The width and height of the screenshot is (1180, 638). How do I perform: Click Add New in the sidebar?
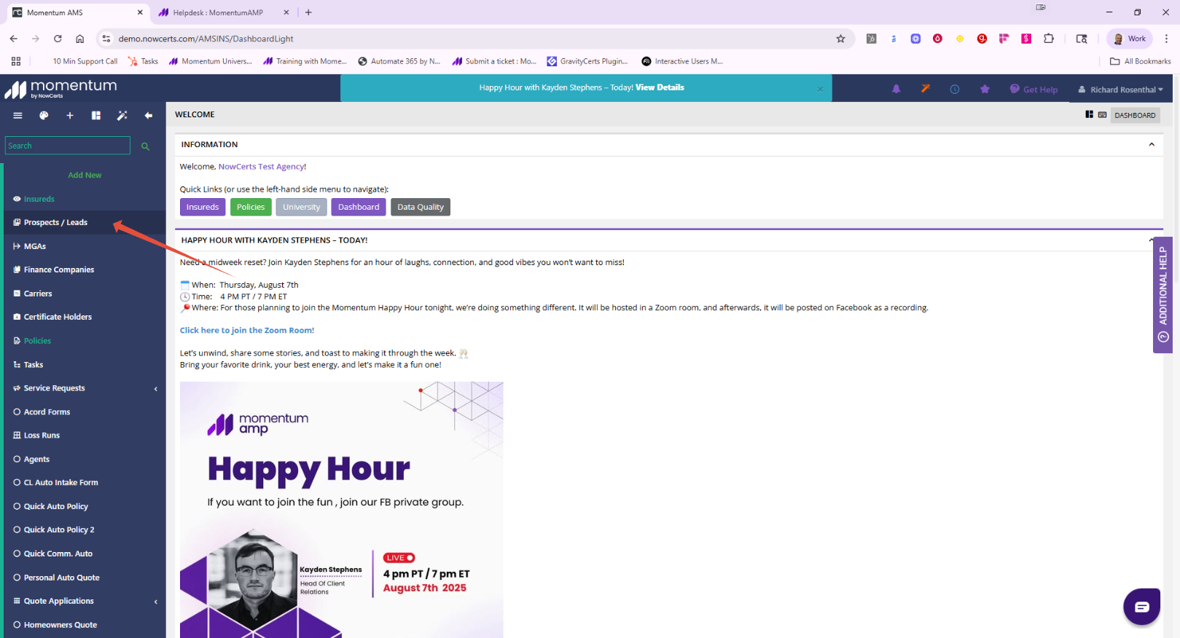pos(85,175)
